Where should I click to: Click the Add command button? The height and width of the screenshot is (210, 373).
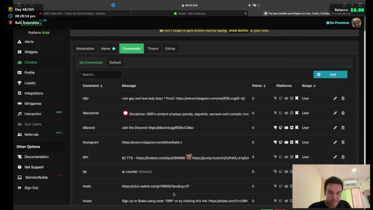click(x=330, y=74)
